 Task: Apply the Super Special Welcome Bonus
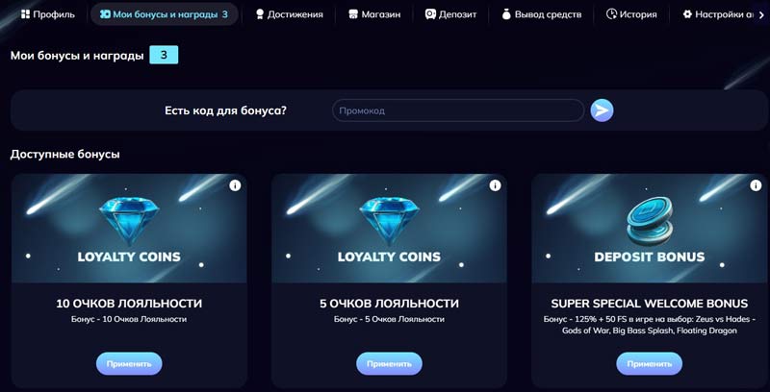[649, 364]
